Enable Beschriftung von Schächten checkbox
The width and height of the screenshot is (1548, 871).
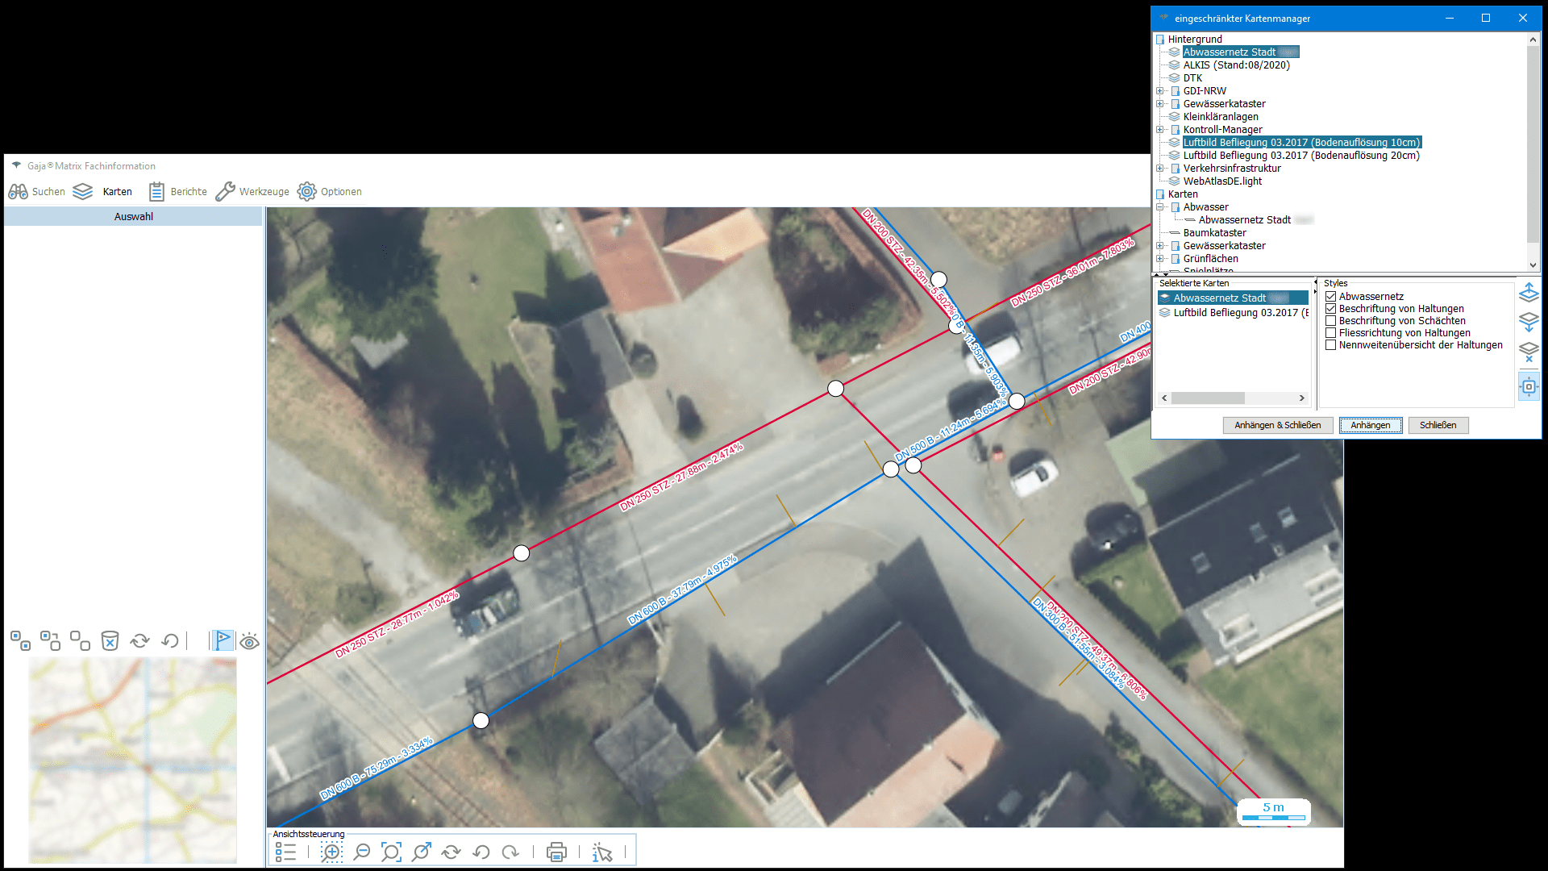(1331, 321)
